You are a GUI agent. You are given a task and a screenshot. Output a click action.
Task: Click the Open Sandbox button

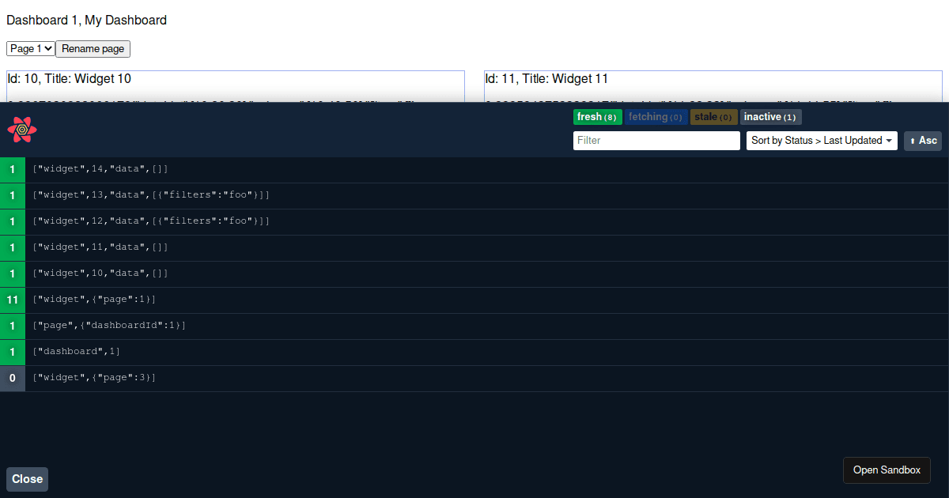887,470
